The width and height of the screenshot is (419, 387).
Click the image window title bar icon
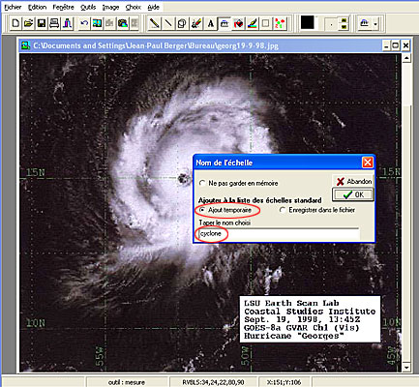point(25,45)
